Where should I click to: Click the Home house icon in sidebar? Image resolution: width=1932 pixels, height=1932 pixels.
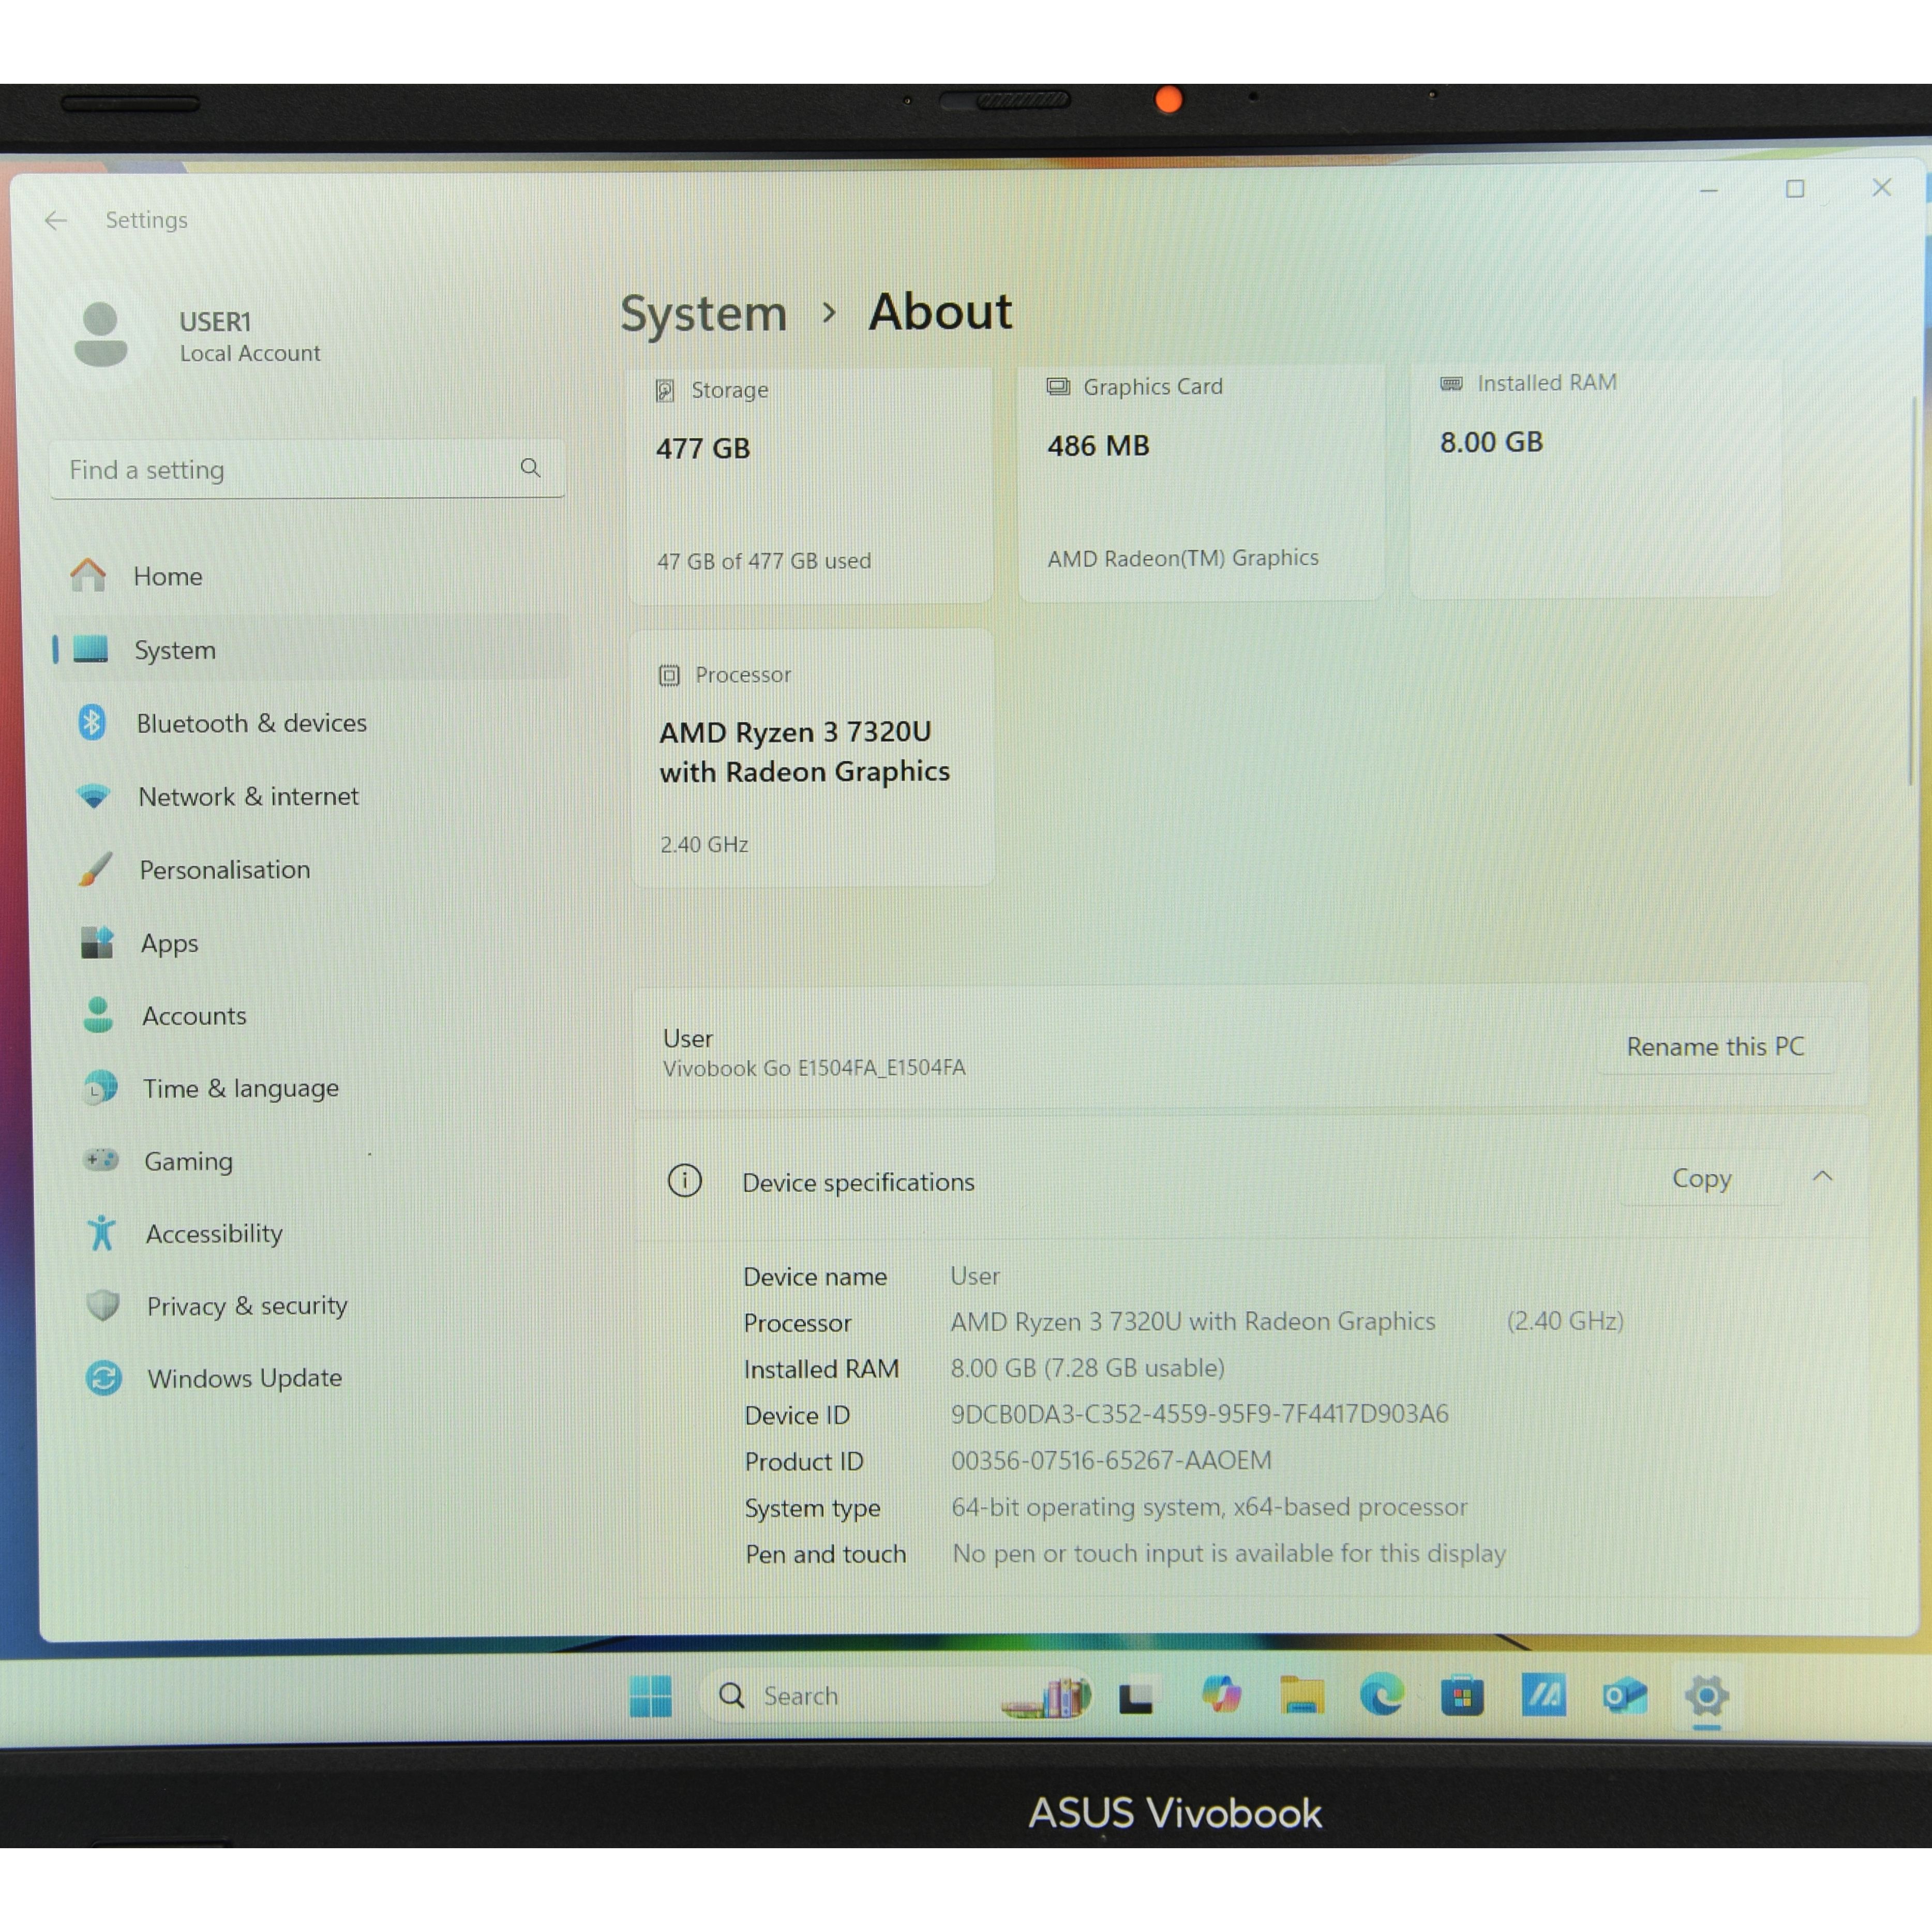click(88, 575)
